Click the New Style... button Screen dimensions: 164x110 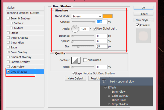pyautogui.click(x=143, y=20)
